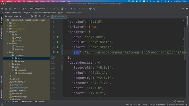Expand the constants folder
Screen dimensions: 189x106
click(13, 70)
